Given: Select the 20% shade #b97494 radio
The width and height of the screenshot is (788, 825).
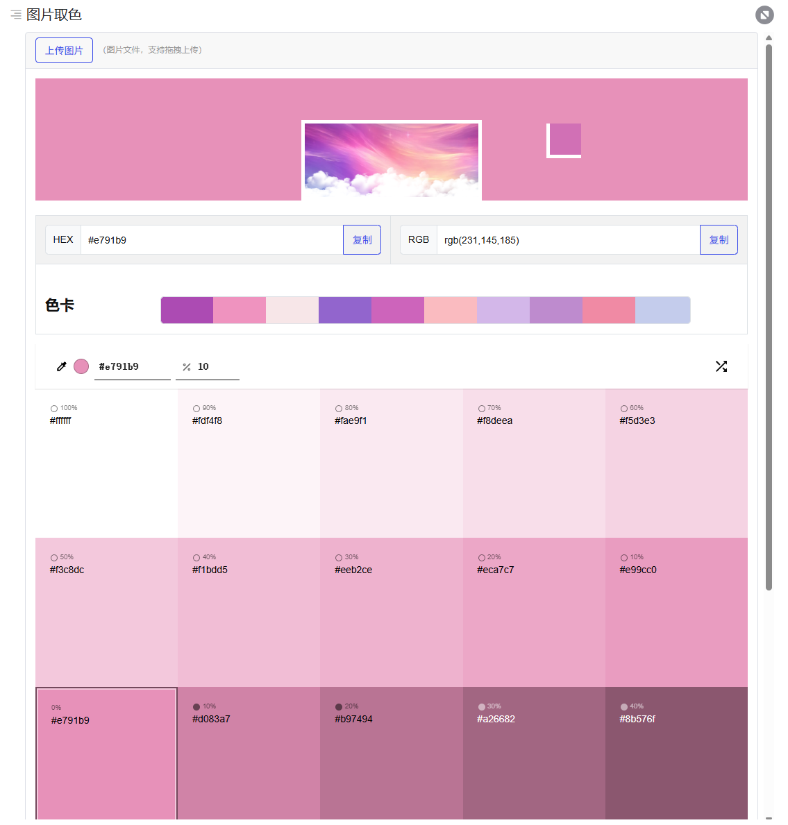Looking at the screenshot, I should click(339, 707).
